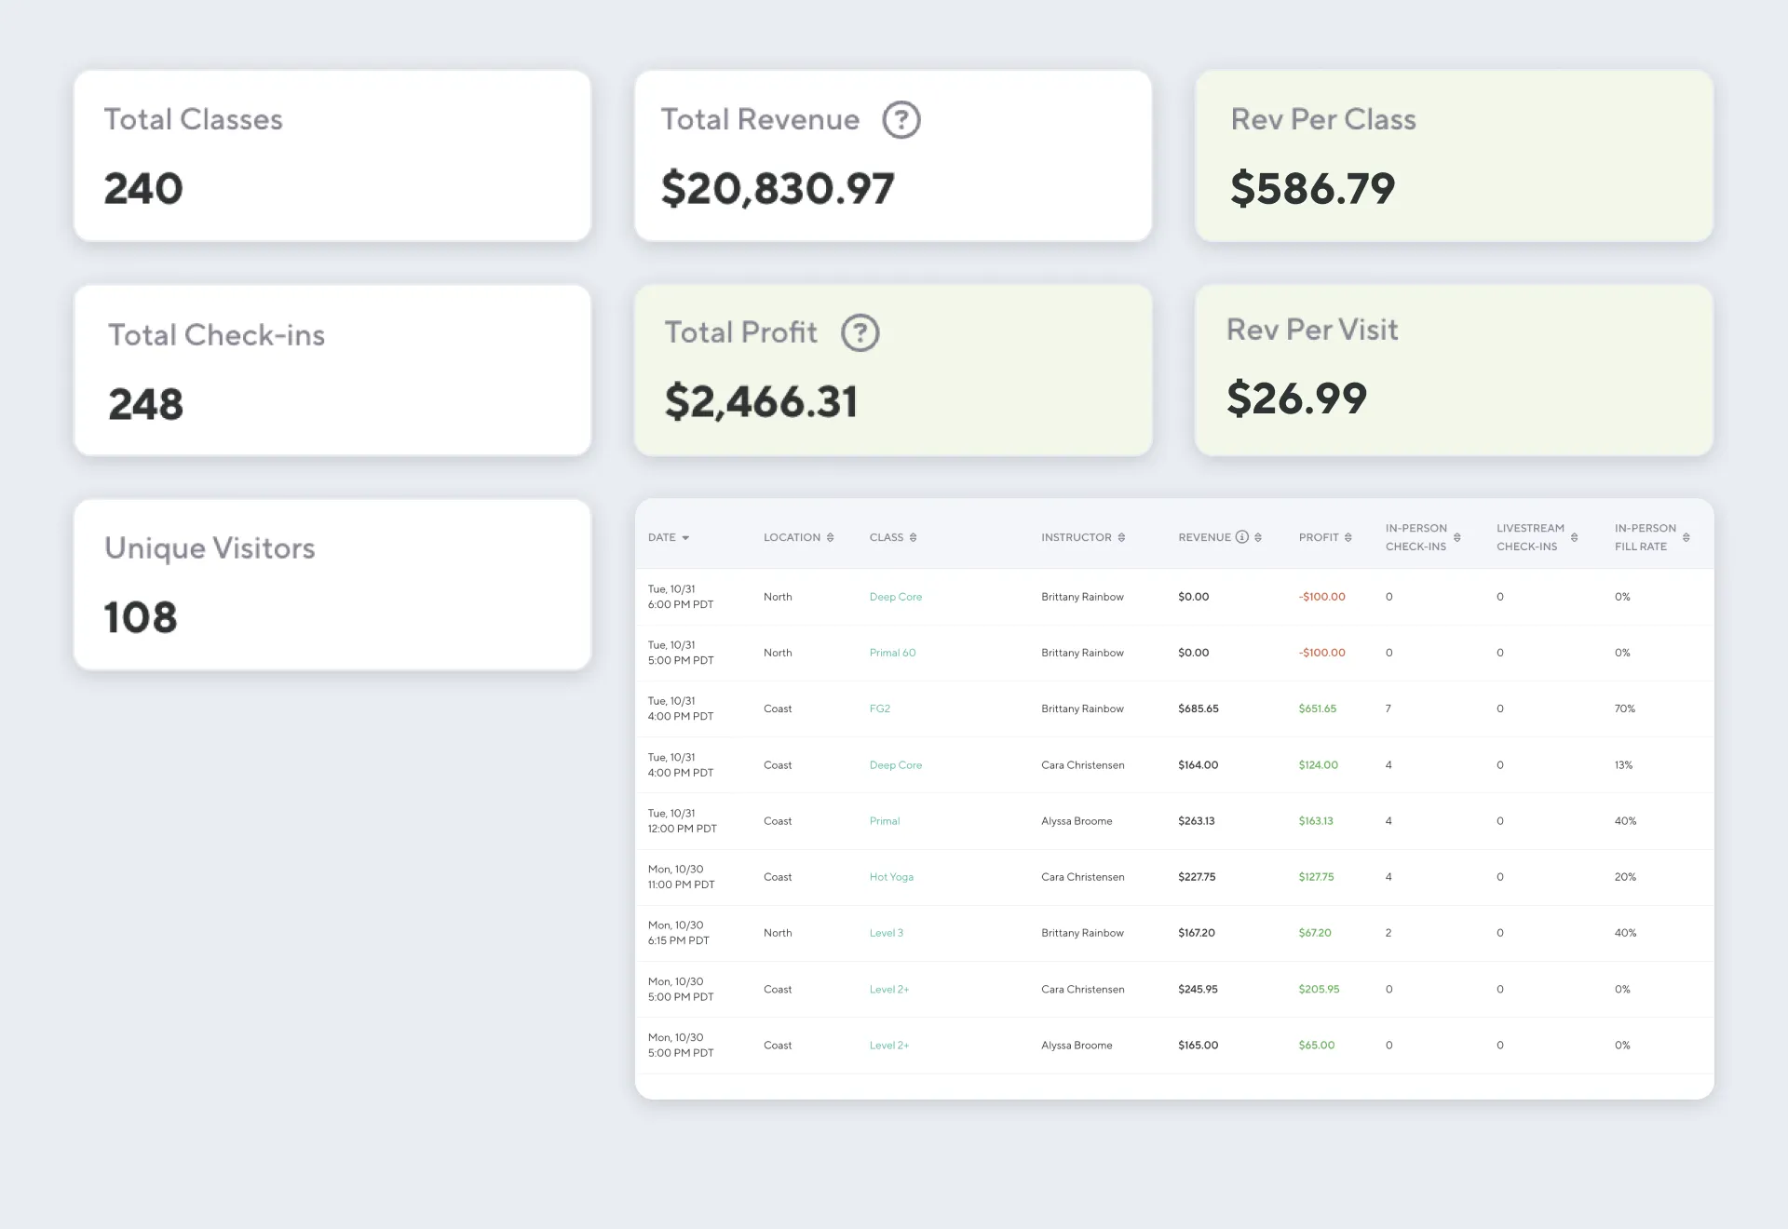Open the FG2 class details

click(878, 709)
